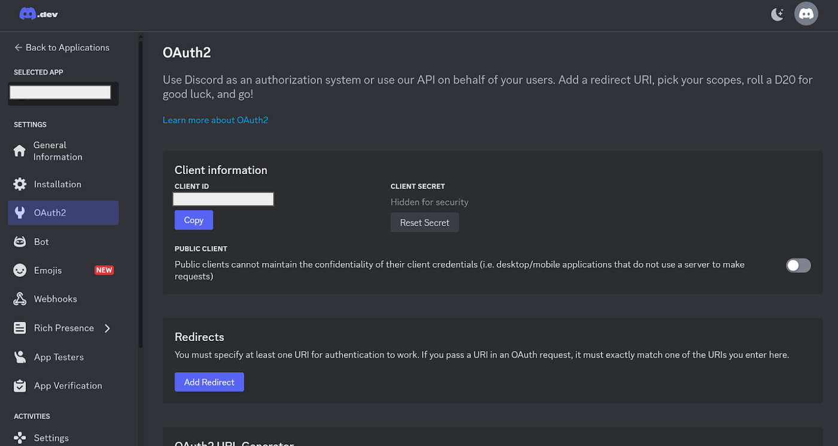This screenshot has height=446, width=838.
Task: Click the CLIENT ID label
Action: (192, 187)
